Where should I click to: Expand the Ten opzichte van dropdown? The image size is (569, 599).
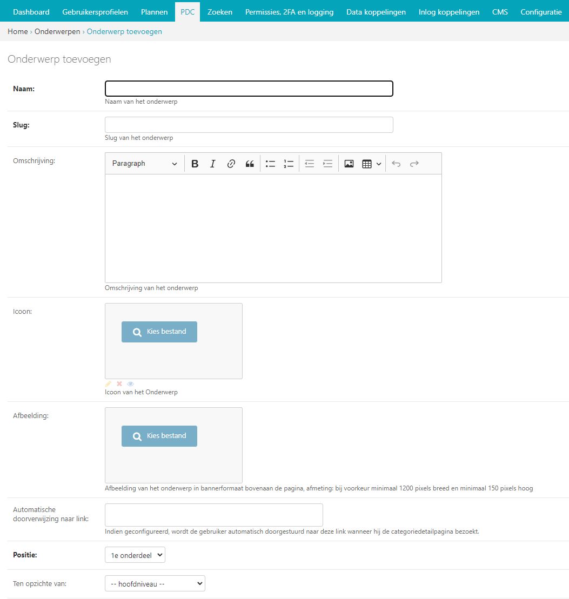(155, 583)
